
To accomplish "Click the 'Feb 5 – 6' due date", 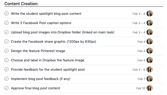I will pos(139,70).
